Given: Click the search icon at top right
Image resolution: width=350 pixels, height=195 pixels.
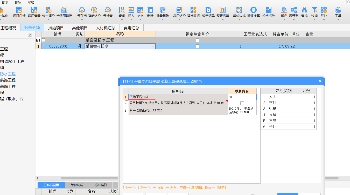Looking at the screenshot, I should click(348, 2).
